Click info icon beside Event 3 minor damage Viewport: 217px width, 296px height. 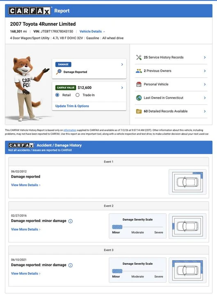71,265
